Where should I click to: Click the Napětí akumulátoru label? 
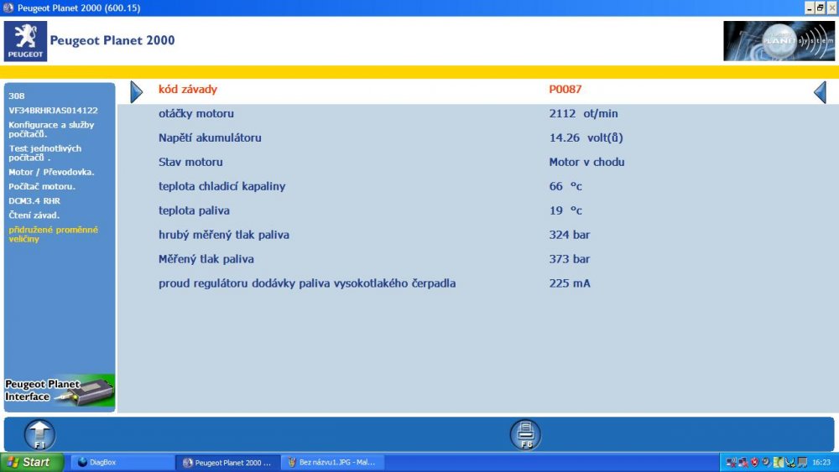click(210, 138)
